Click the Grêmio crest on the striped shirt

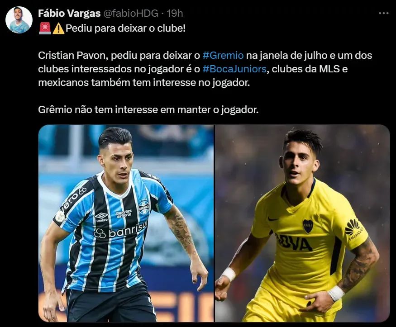tap(144, 208)
